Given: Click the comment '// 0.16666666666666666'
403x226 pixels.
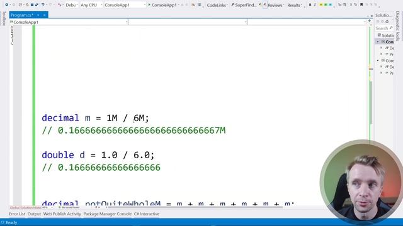Looking at the screenshot, I should [101, 168].
